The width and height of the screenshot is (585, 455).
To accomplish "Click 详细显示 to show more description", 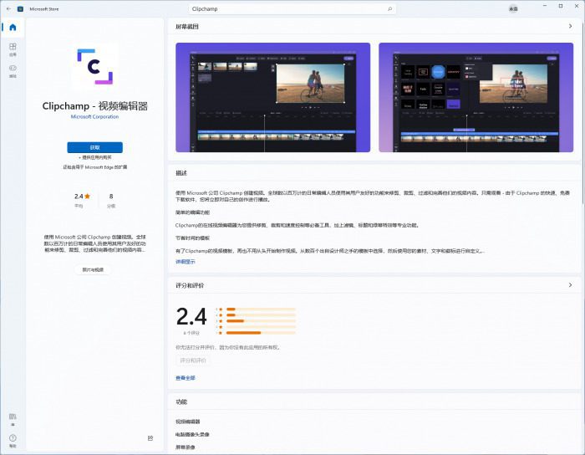I will [x=186, y=262].
